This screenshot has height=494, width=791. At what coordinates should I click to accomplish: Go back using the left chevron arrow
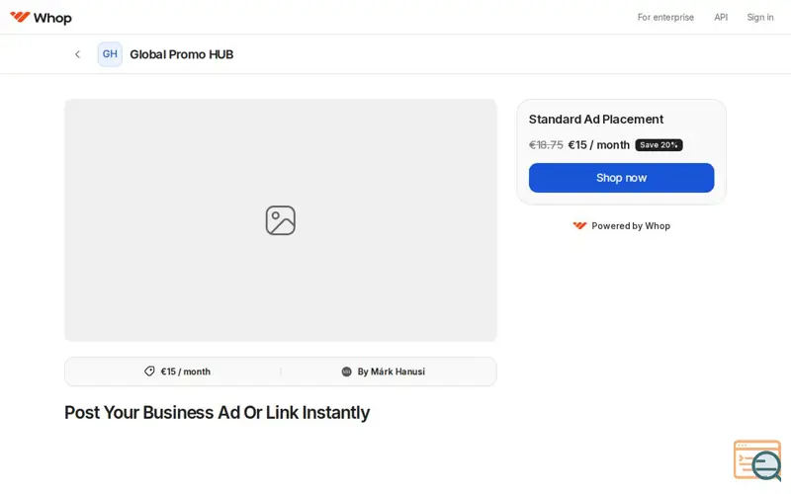click(77, 54)
